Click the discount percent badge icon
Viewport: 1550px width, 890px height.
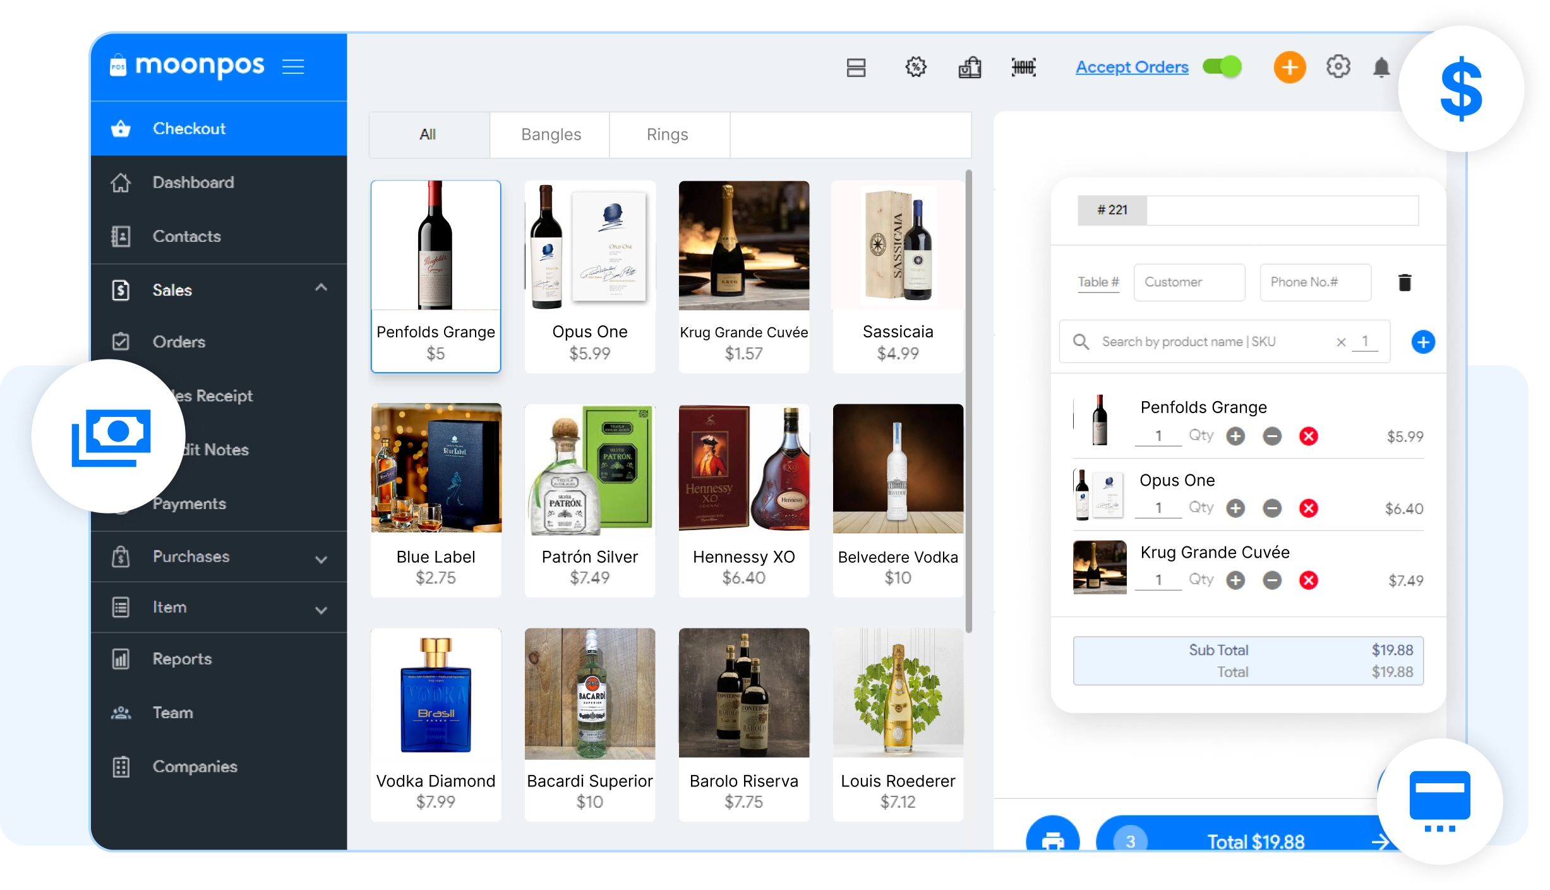coord(916,67)
